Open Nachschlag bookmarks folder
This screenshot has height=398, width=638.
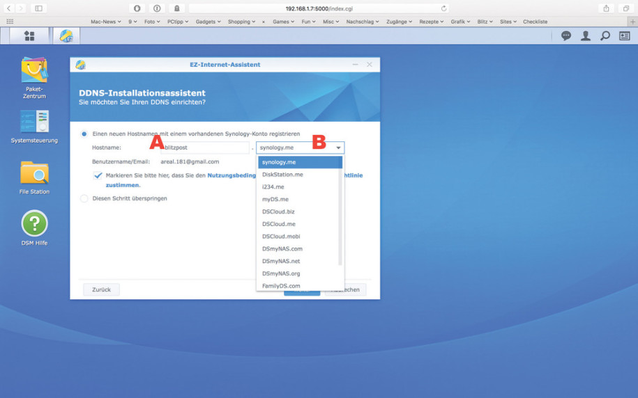pos(362,22)
